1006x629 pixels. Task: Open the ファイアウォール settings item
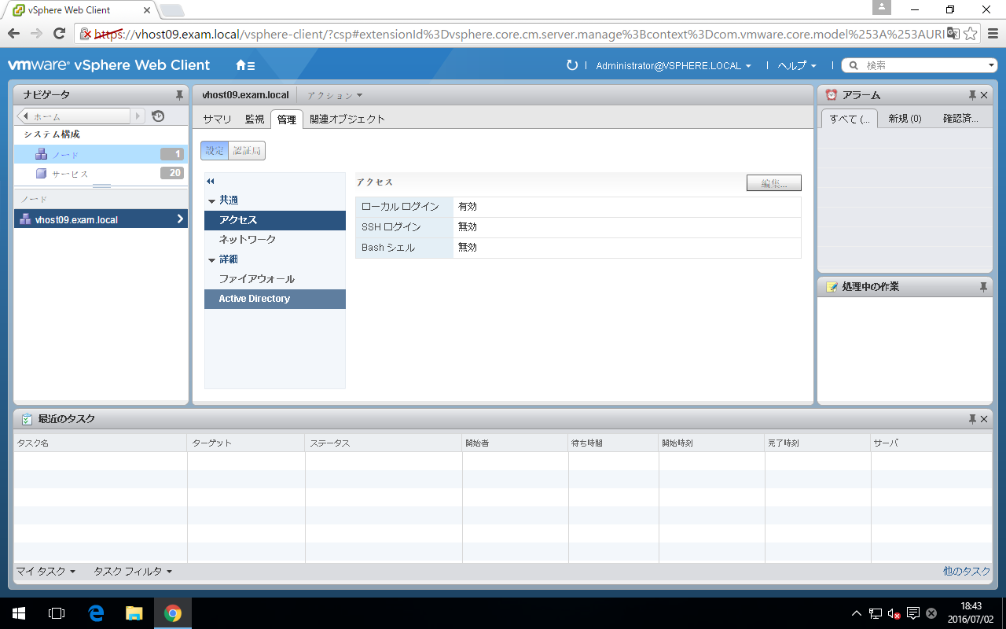tap(275, 279)
